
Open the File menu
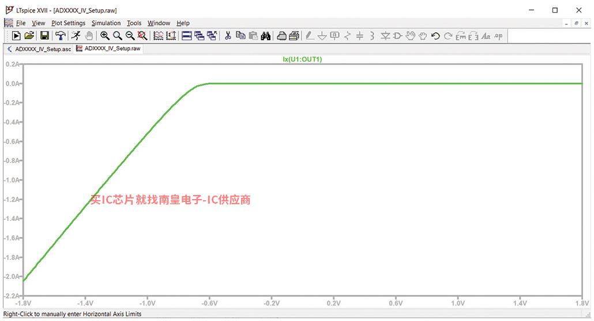pyautogui.click(x=21, y=23)
